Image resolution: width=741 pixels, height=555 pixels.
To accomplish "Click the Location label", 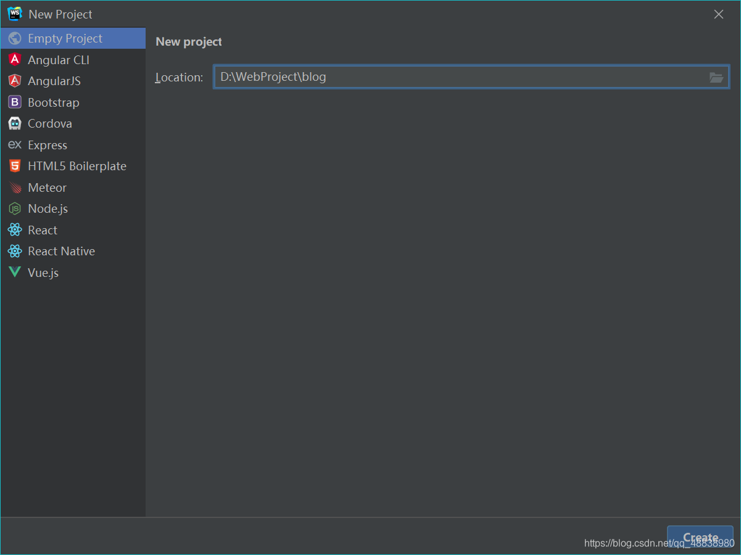I will pyautogui.click(x=179, y=77).
